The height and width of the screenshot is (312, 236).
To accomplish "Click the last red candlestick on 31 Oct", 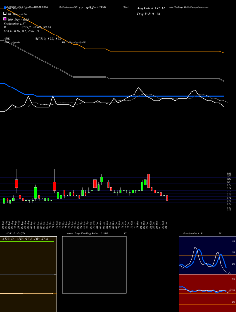I will 167,198.
